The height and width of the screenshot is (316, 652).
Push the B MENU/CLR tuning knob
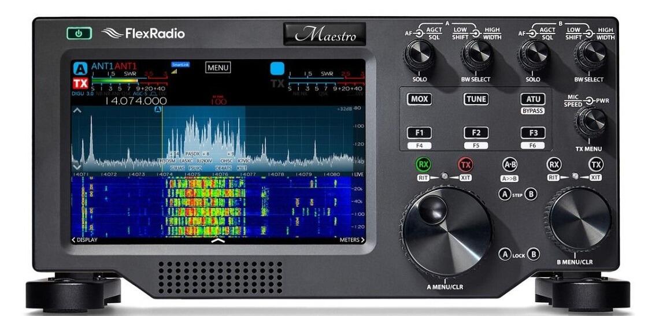[x=580, y=219]
